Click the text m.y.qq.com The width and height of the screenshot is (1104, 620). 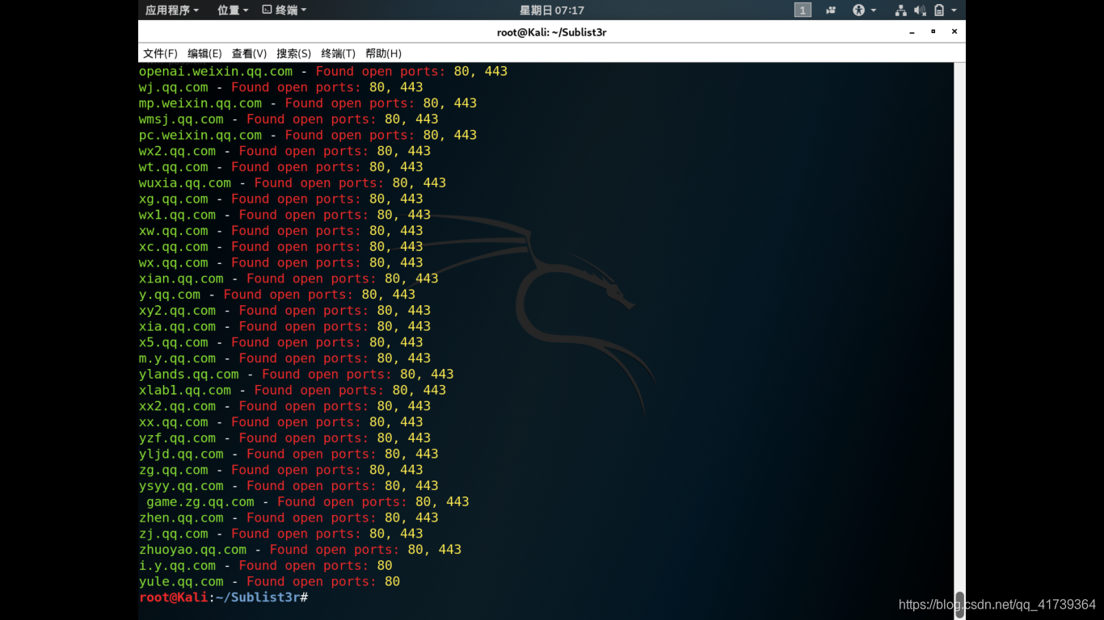178,358
